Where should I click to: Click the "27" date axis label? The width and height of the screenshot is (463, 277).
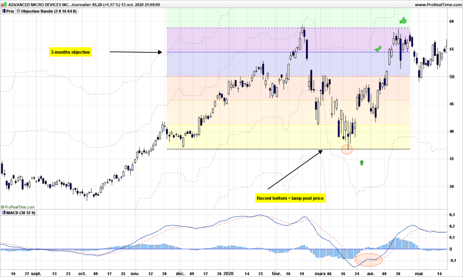coord(27,273)
